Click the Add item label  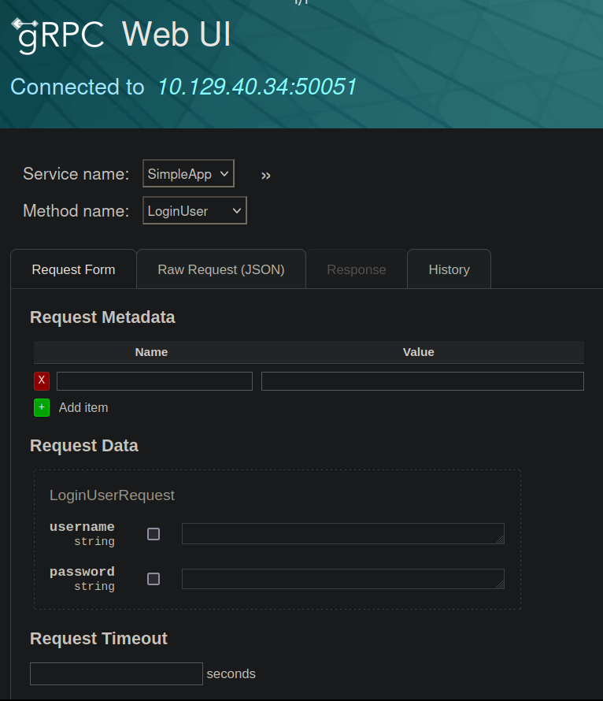point(83,407)
